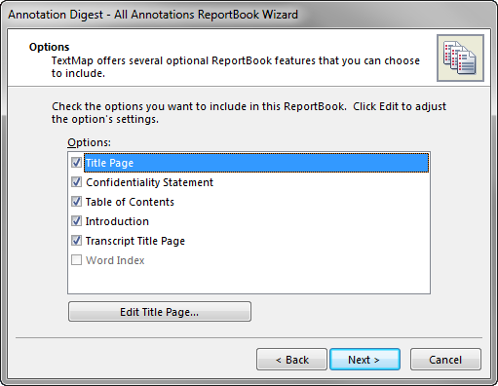Cancel the ReportBook Wizard

tap(445, 360)
